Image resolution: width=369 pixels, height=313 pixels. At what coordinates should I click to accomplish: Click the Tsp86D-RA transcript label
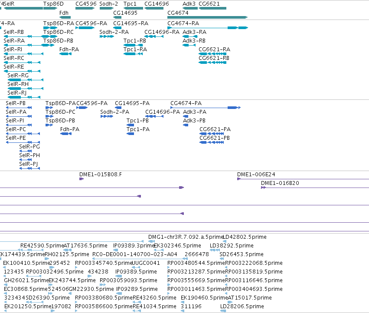click(x=59, y=23)
